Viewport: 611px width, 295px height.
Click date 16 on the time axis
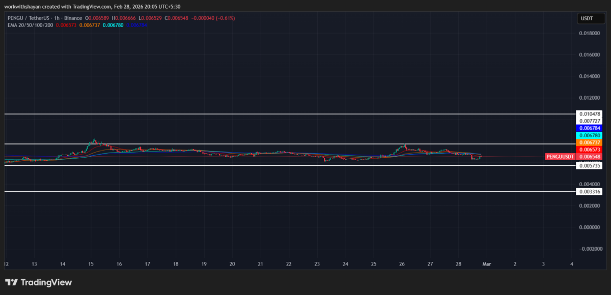click(119, 264)
